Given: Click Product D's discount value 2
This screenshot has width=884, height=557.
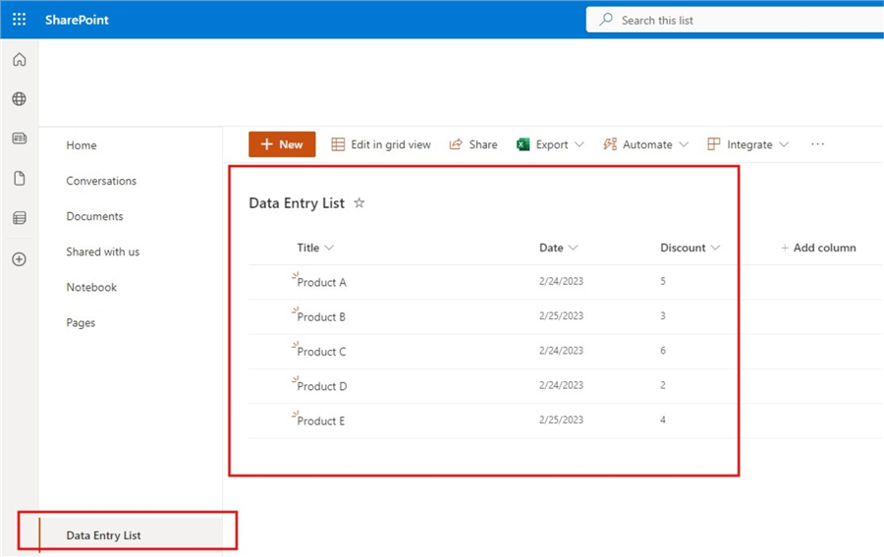Looking at the screenshot, I should [x=663, y=385].
